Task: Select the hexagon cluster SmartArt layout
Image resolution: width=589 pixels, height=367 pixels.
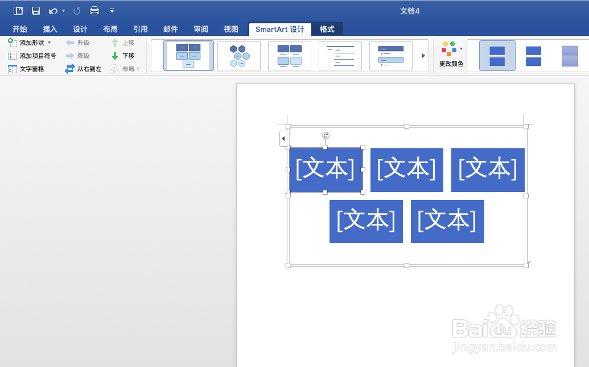Action: click(x=239, y=56)
